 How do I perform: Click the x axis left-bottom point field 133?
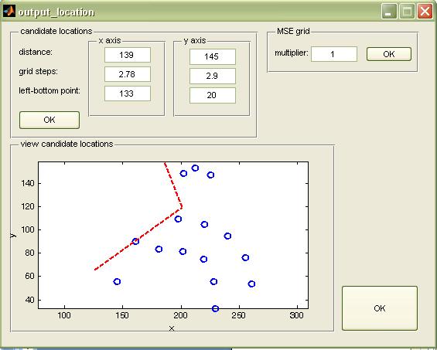[x=128, y=93]
